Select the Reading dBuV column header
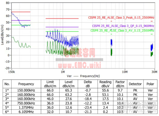Screen dimensions: 159x116 point(105,84)
